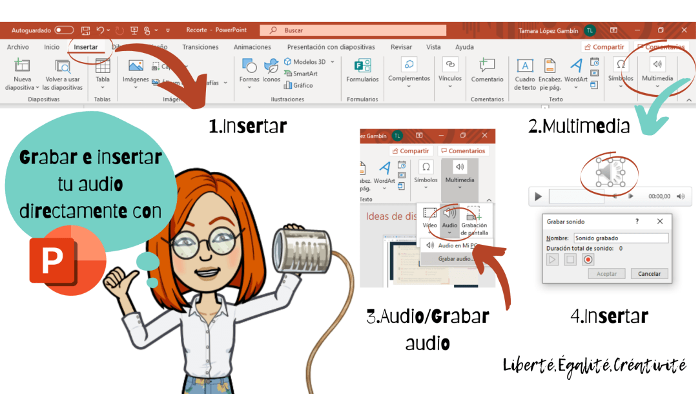The image size is (700, 394).
Task: Open the Archivo menu
Action: (17, 47)
